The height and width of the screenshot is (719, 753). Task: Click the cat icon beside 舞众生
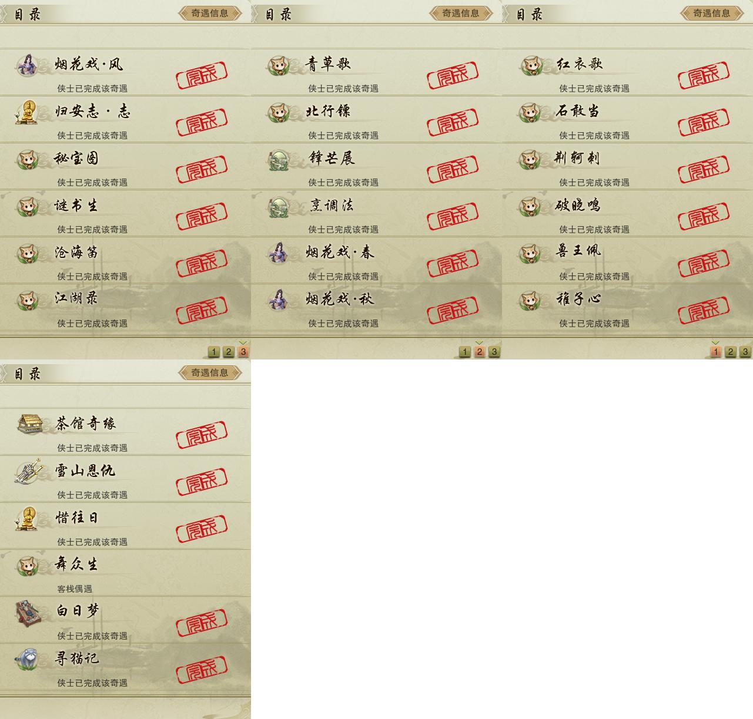26,566
